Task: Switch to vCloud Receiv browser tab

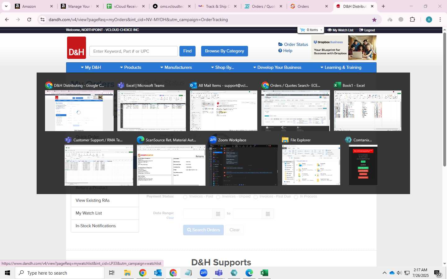Action: [126, 6]
